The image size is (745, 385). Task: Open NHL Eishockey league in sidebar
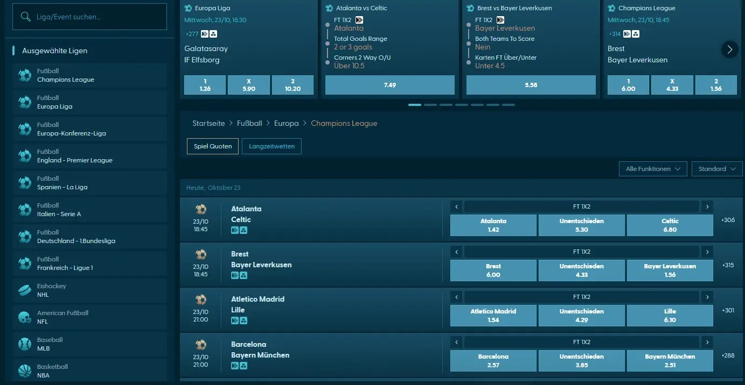pos(90,290)
